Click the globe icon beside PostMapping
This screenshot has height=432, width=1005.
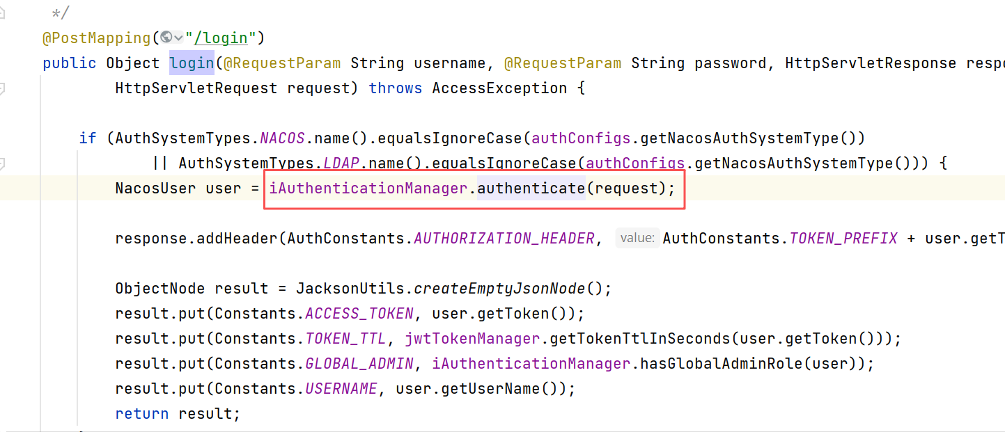[166, 38]
